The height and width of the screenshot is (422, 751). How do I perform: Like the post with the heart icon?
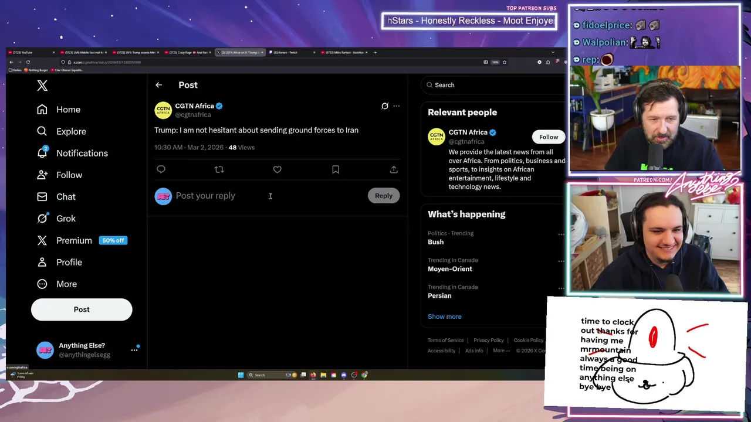(277, 169)
